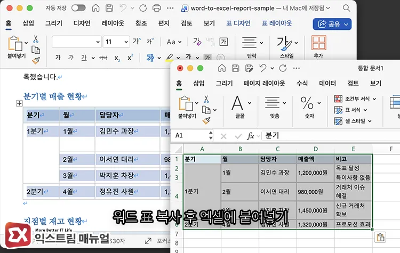The image size is (400, 253).
Task: Open the Aa change case dropdown in Word
Action: click(x=174, y=42)
